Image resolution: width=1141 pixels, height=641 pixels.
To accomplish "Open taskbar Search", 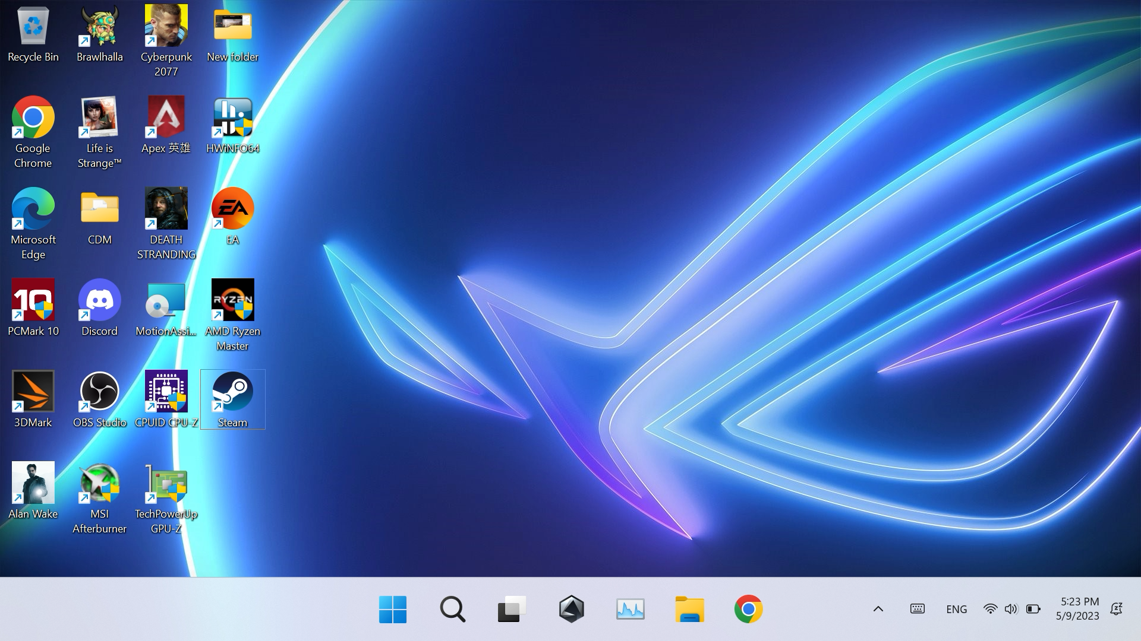I will [452, 610].
